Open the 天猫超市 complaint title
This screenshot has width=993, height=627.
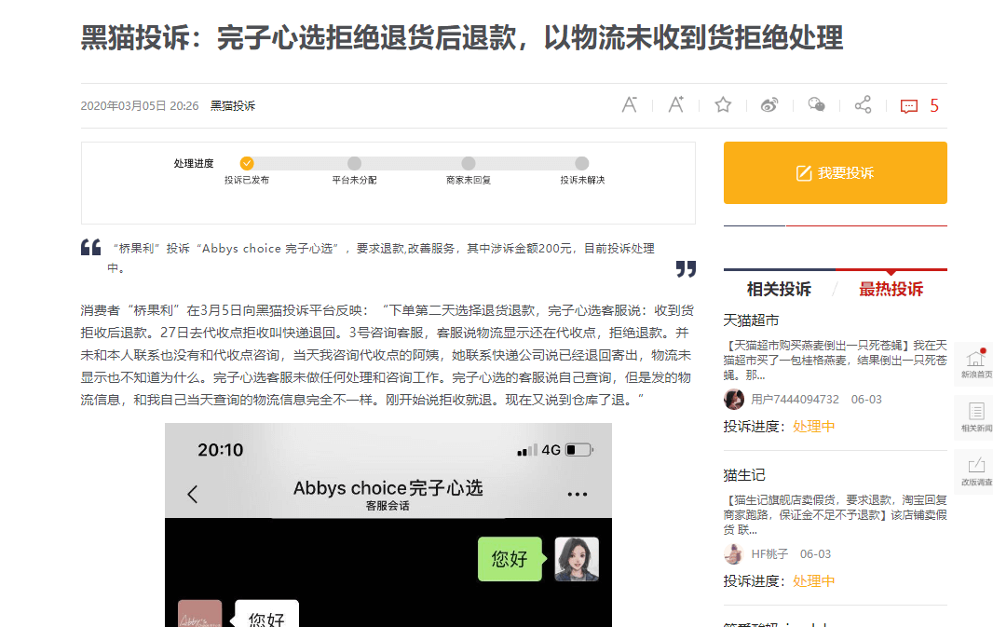coord(751,320)
